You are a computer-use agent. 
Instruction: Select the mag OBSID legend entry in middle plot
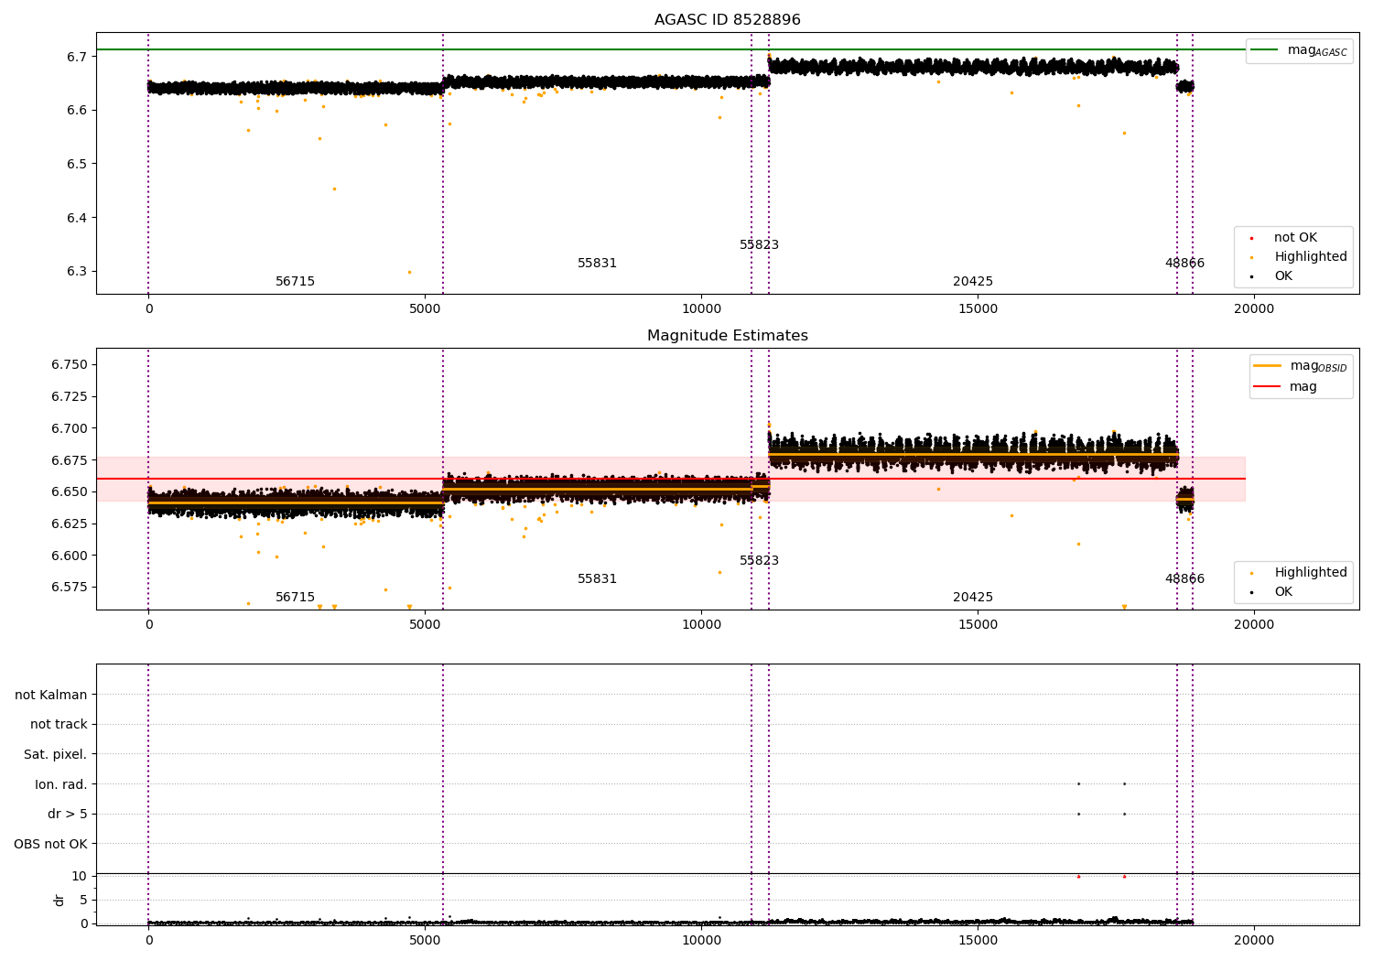coord(1300,366)
